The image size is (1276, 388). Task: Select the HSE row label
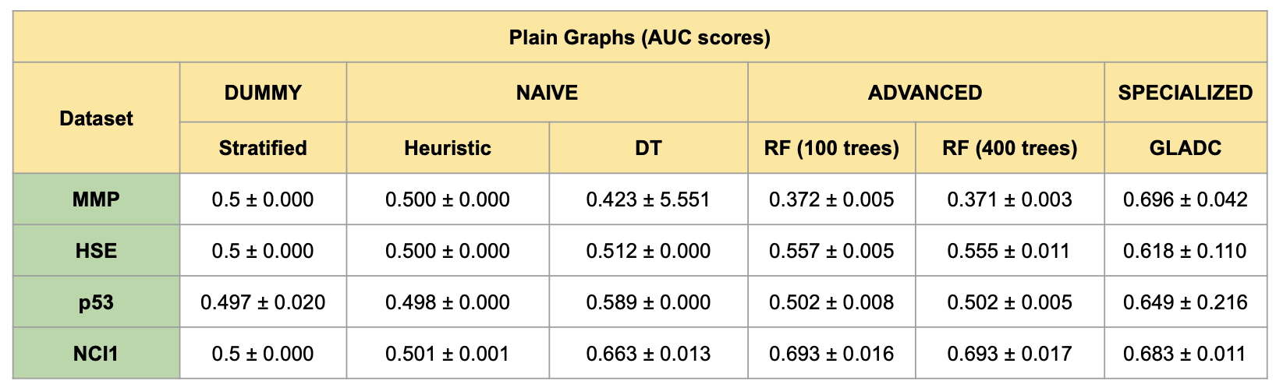click(97, 251)
